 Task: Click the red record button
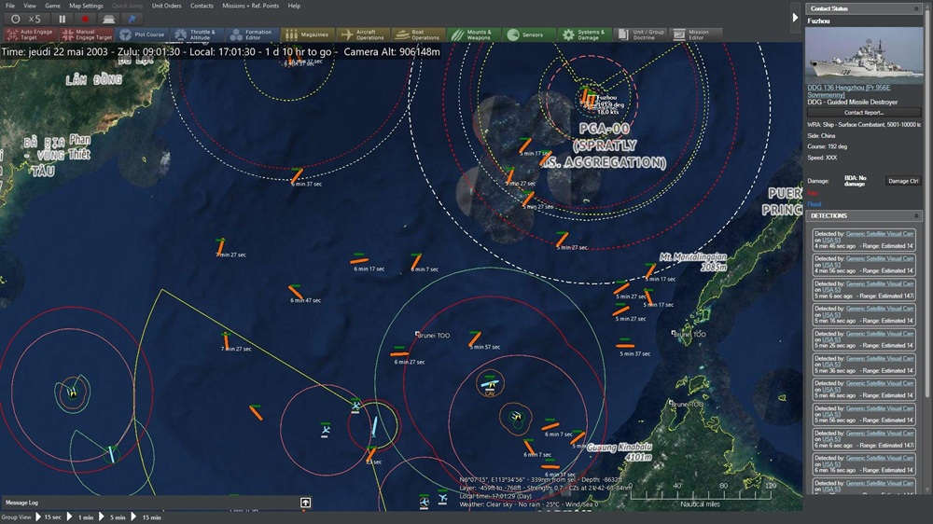(x=85, y=19)
